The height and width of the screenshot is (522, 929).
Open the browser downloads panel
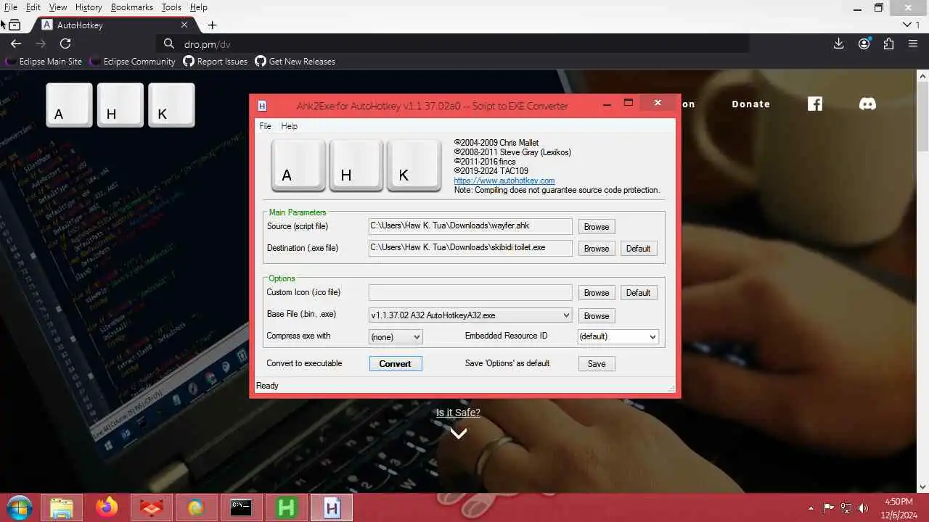(x=838, y=43)
